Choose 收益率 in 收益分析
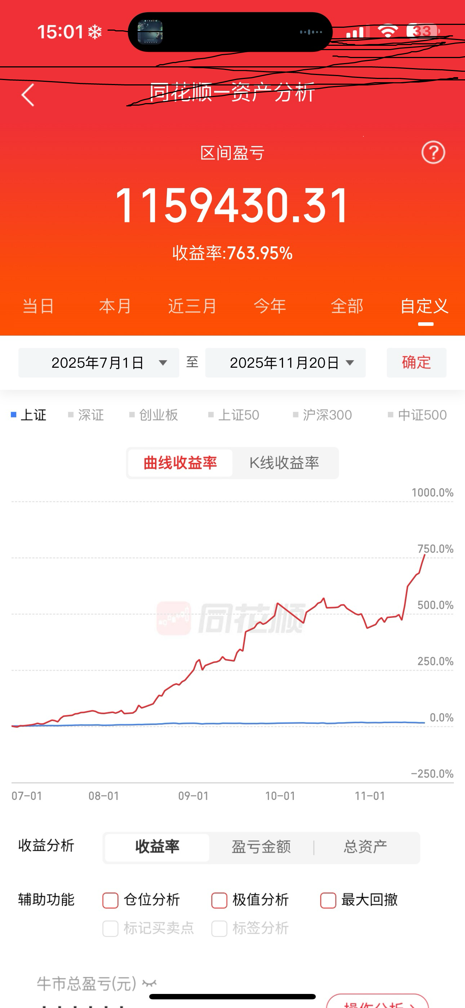Screen dimensions: 465x1008 click(x=158, y=847)
